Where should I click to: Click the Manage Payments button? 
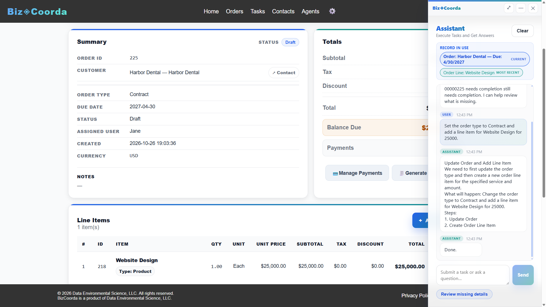pos(357,173)
